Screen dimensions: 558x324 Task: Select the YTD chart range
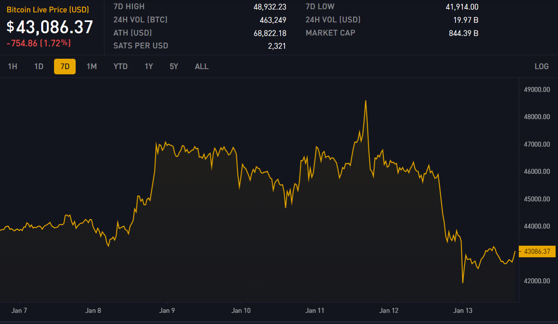(x=120, y=66)
